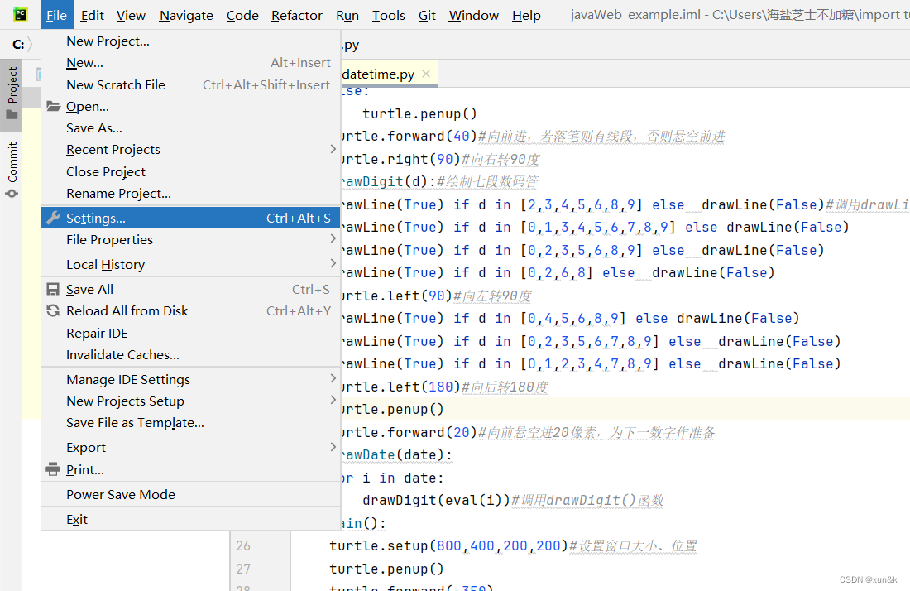Close the datetime.py editor tab
The image size is (910, 591).
pyautogui.click(x=425, y=73)
